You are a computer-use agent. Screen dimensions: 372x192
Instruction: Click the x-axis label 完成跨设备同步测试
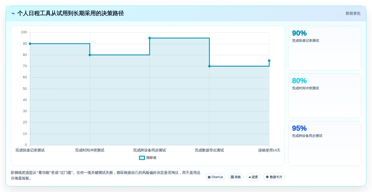click(x=149, y=150)
